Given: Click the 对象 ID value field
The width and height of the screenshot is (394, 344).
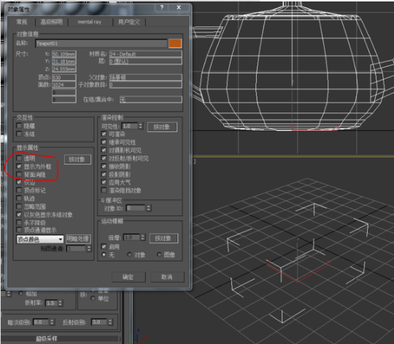Looking at the screenshot, I should click(136, 208).
